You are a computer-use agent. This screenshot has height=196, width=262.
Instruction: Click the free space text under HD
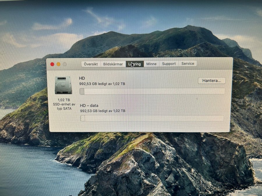(102, 84)
